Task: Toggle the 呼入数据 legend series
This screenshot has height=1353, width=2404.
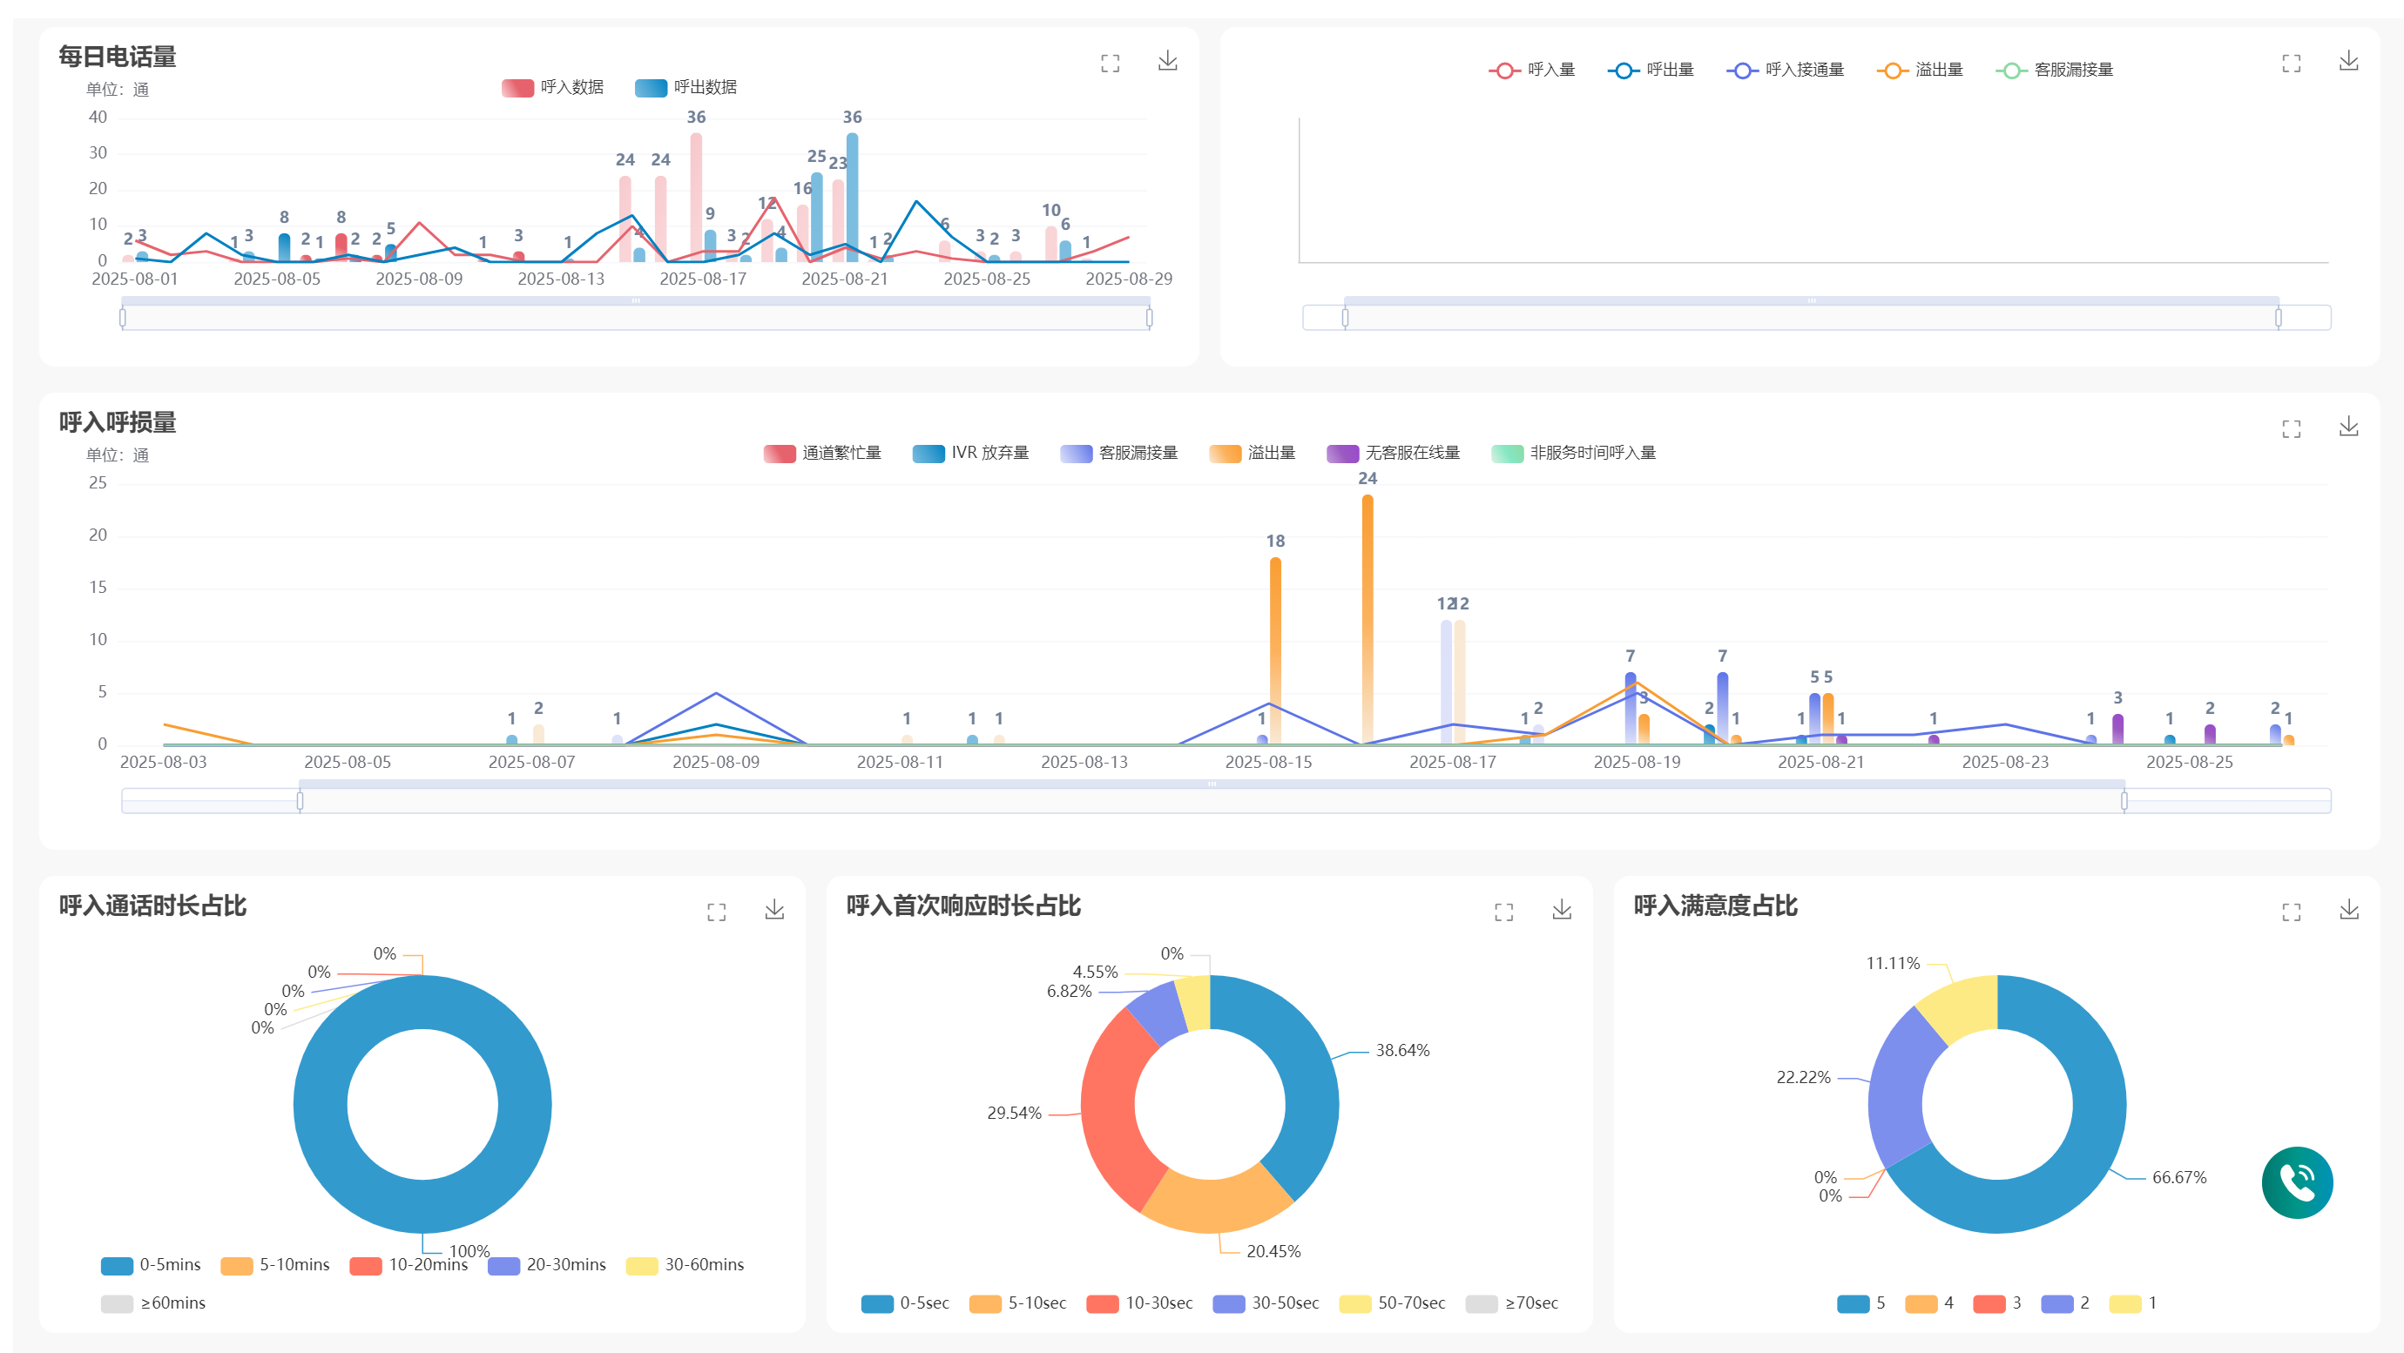Action: tap(552, 87)
